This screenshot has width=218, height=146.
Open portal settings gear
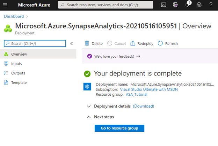tap(199, 5)
